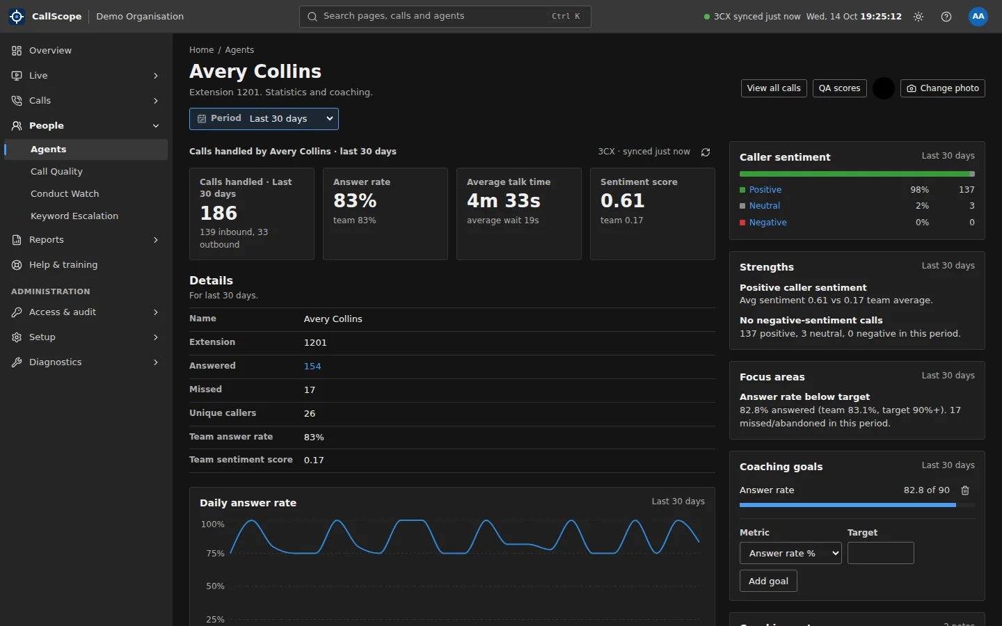
Task: Click the round black agent photo
Action: pyautogui.click(x=884, y=88)
